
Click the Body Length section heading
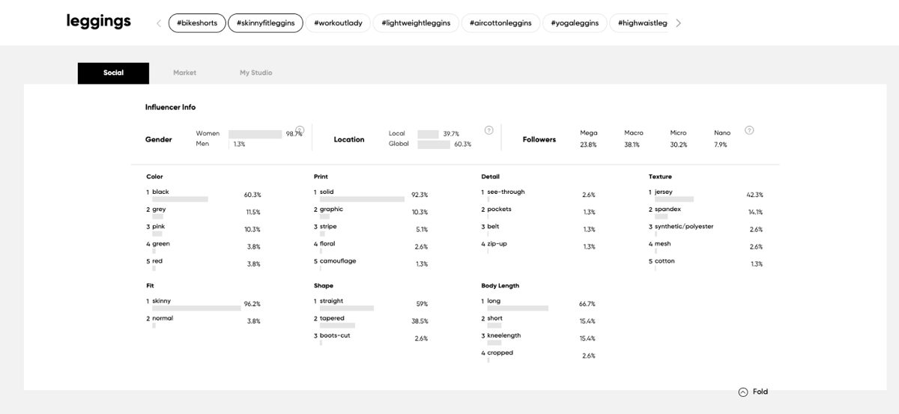click(x=500, y=286)
